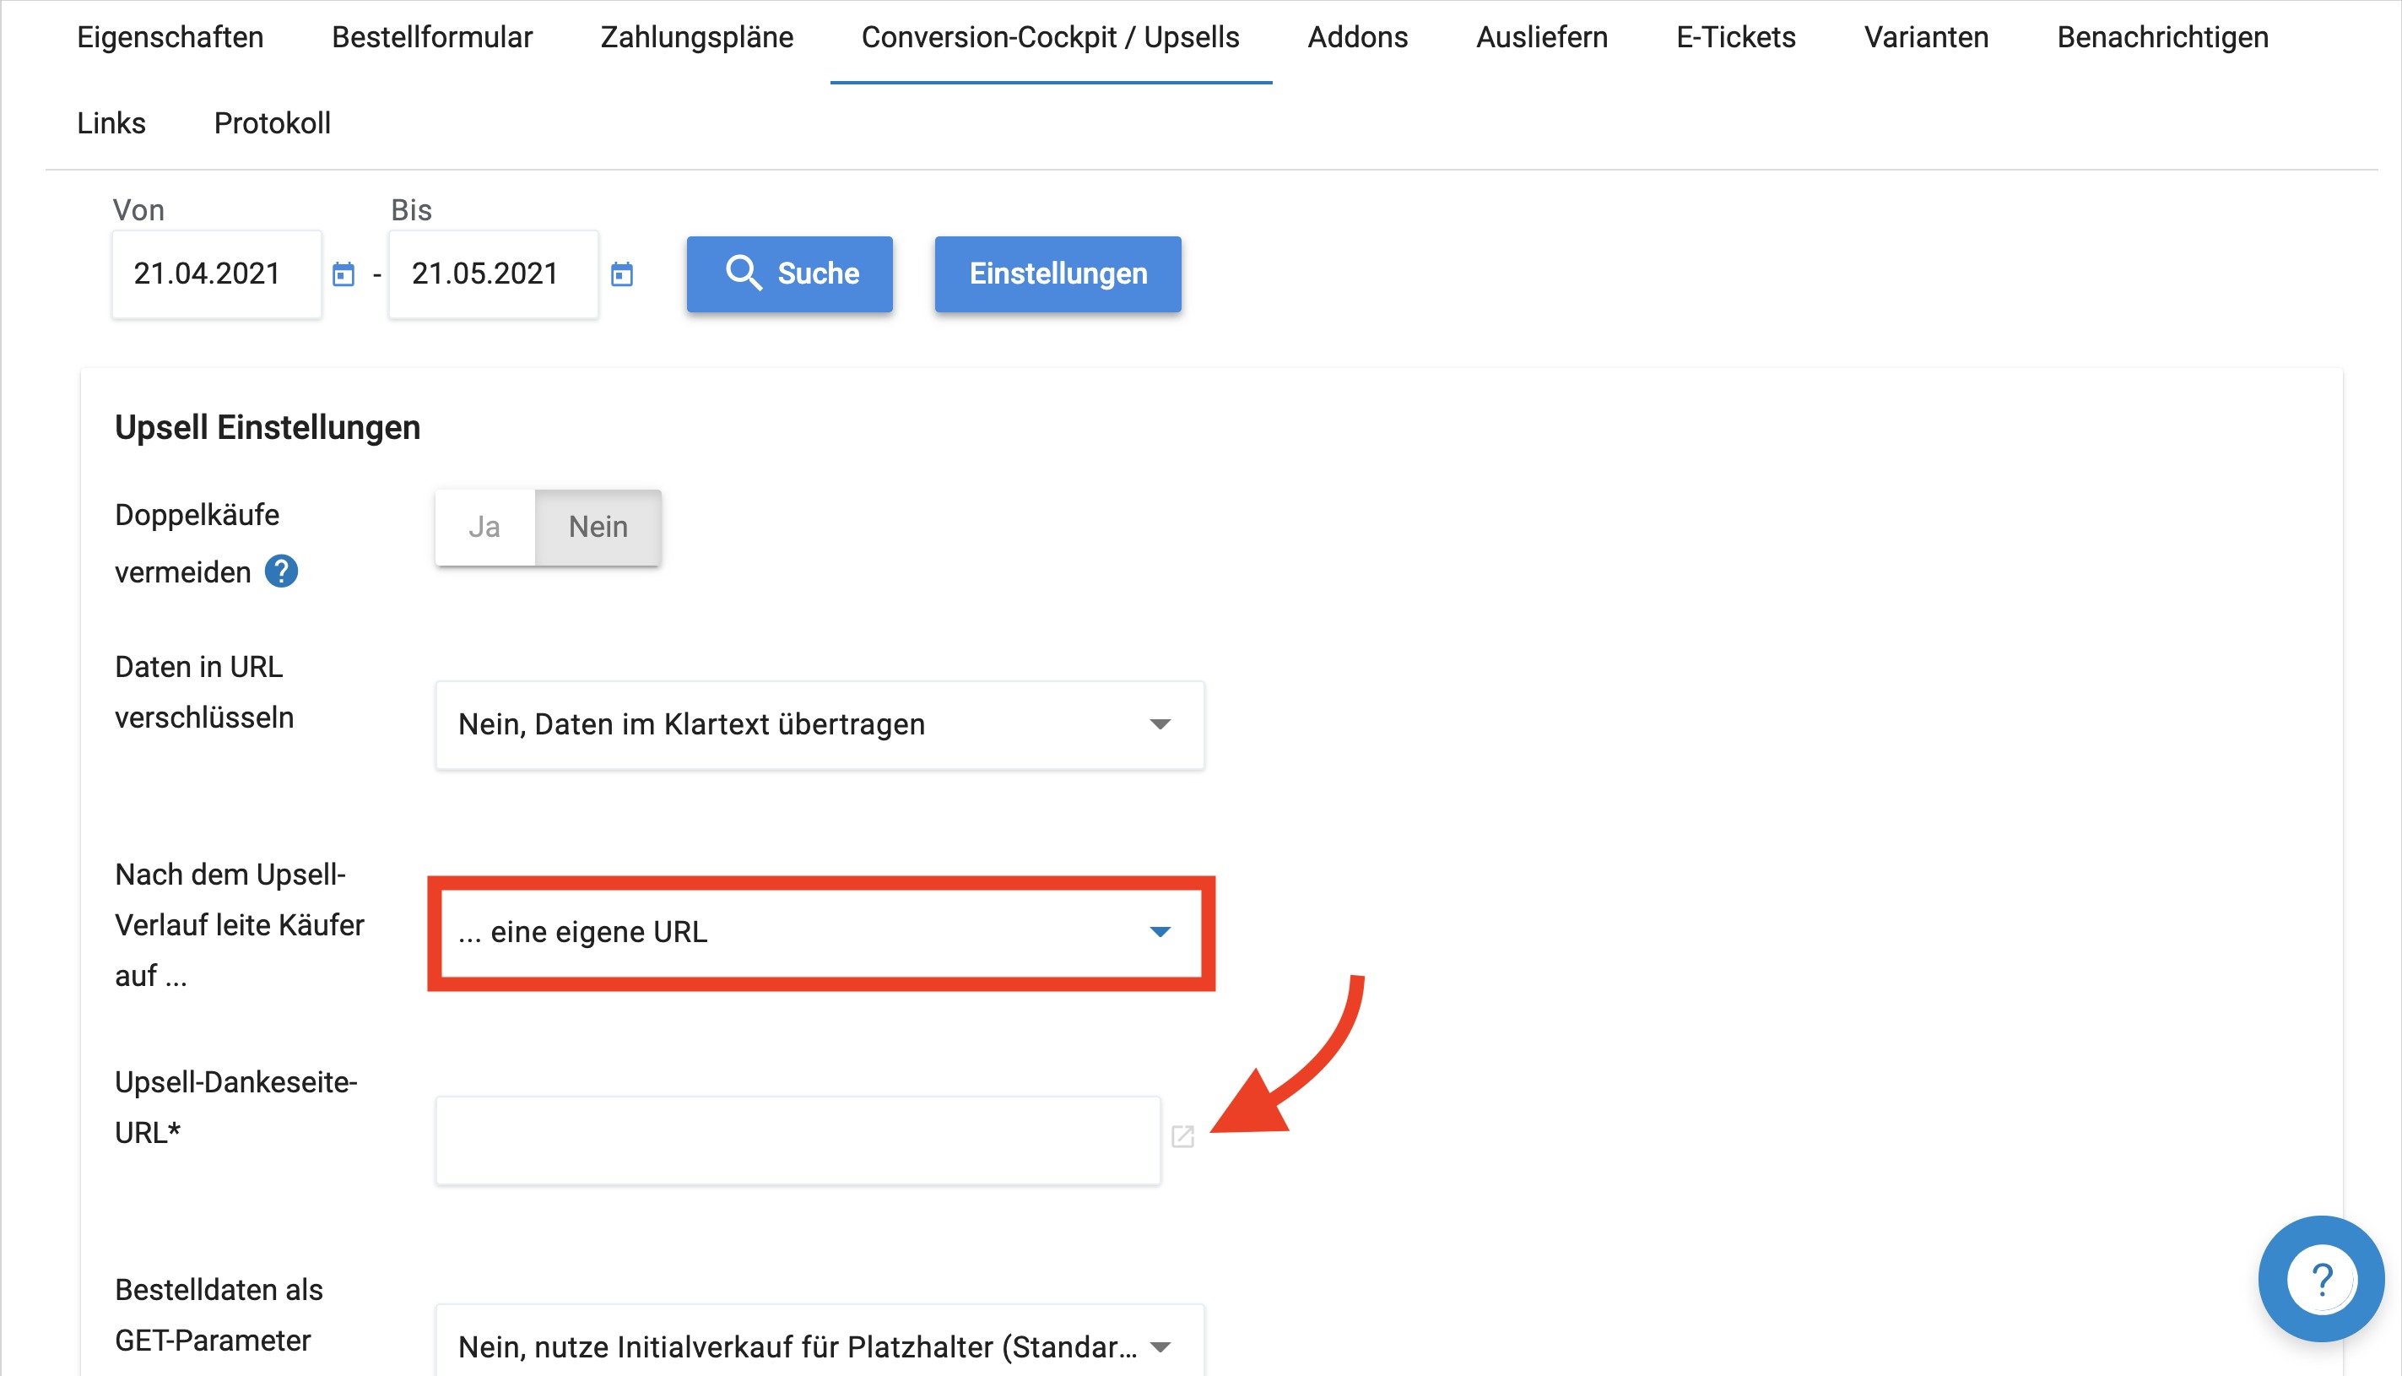Open the Links tab
This screenshot has height=1376, width=2402.
(x=111, y=124)
